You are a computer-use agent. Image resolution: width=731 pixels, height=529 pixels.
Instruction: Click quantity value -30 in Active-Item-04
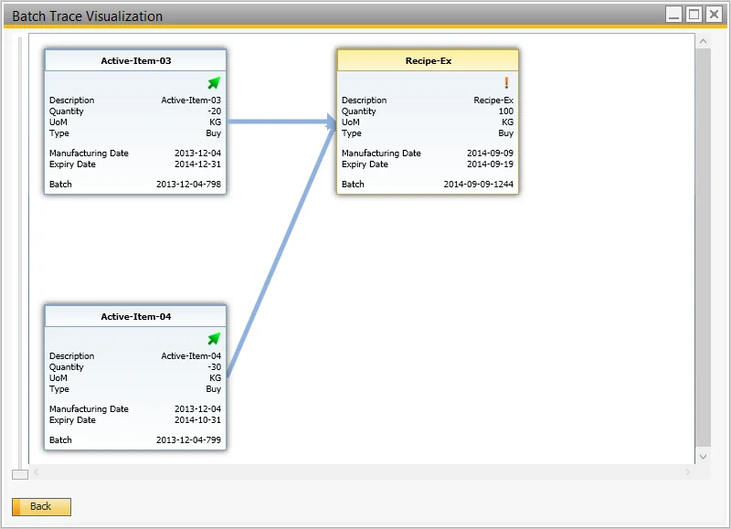click(x=215, y=366)
